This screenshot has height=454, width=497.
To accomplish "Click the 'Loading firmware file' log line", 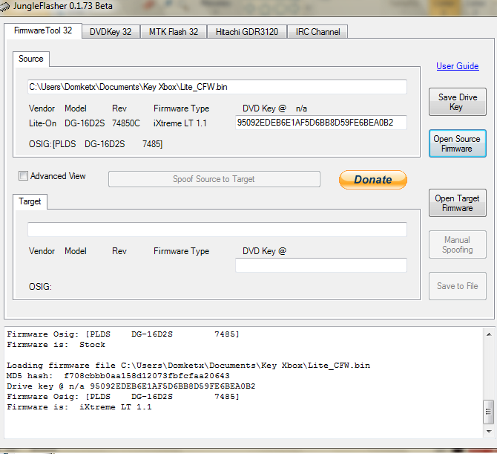I will [x=188, y=366].
